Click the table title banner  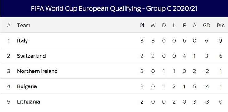(114, 9)
